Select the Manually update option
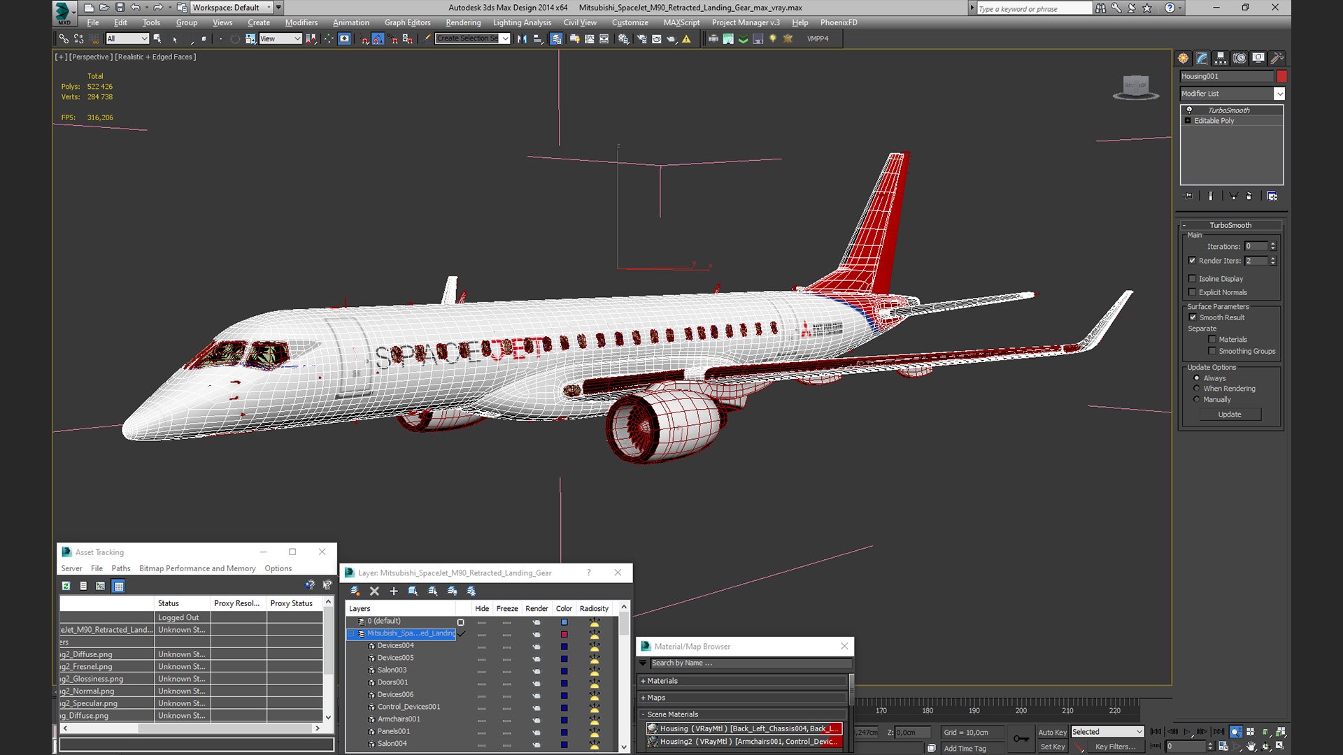The image size is (1343, 755). [1196, 400]
